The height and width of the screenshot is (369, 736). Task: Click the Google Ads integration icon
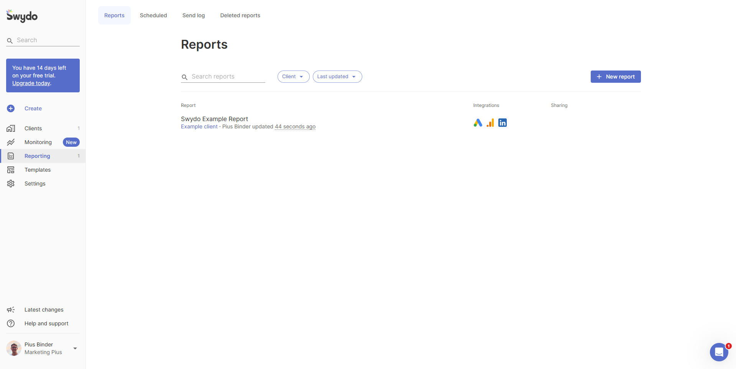click(478, 123)
